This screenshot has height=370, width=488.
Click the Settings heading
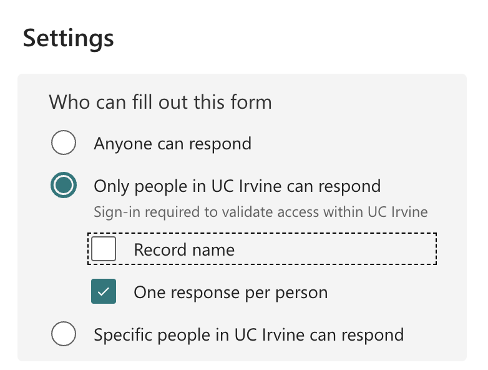point(69,38)
